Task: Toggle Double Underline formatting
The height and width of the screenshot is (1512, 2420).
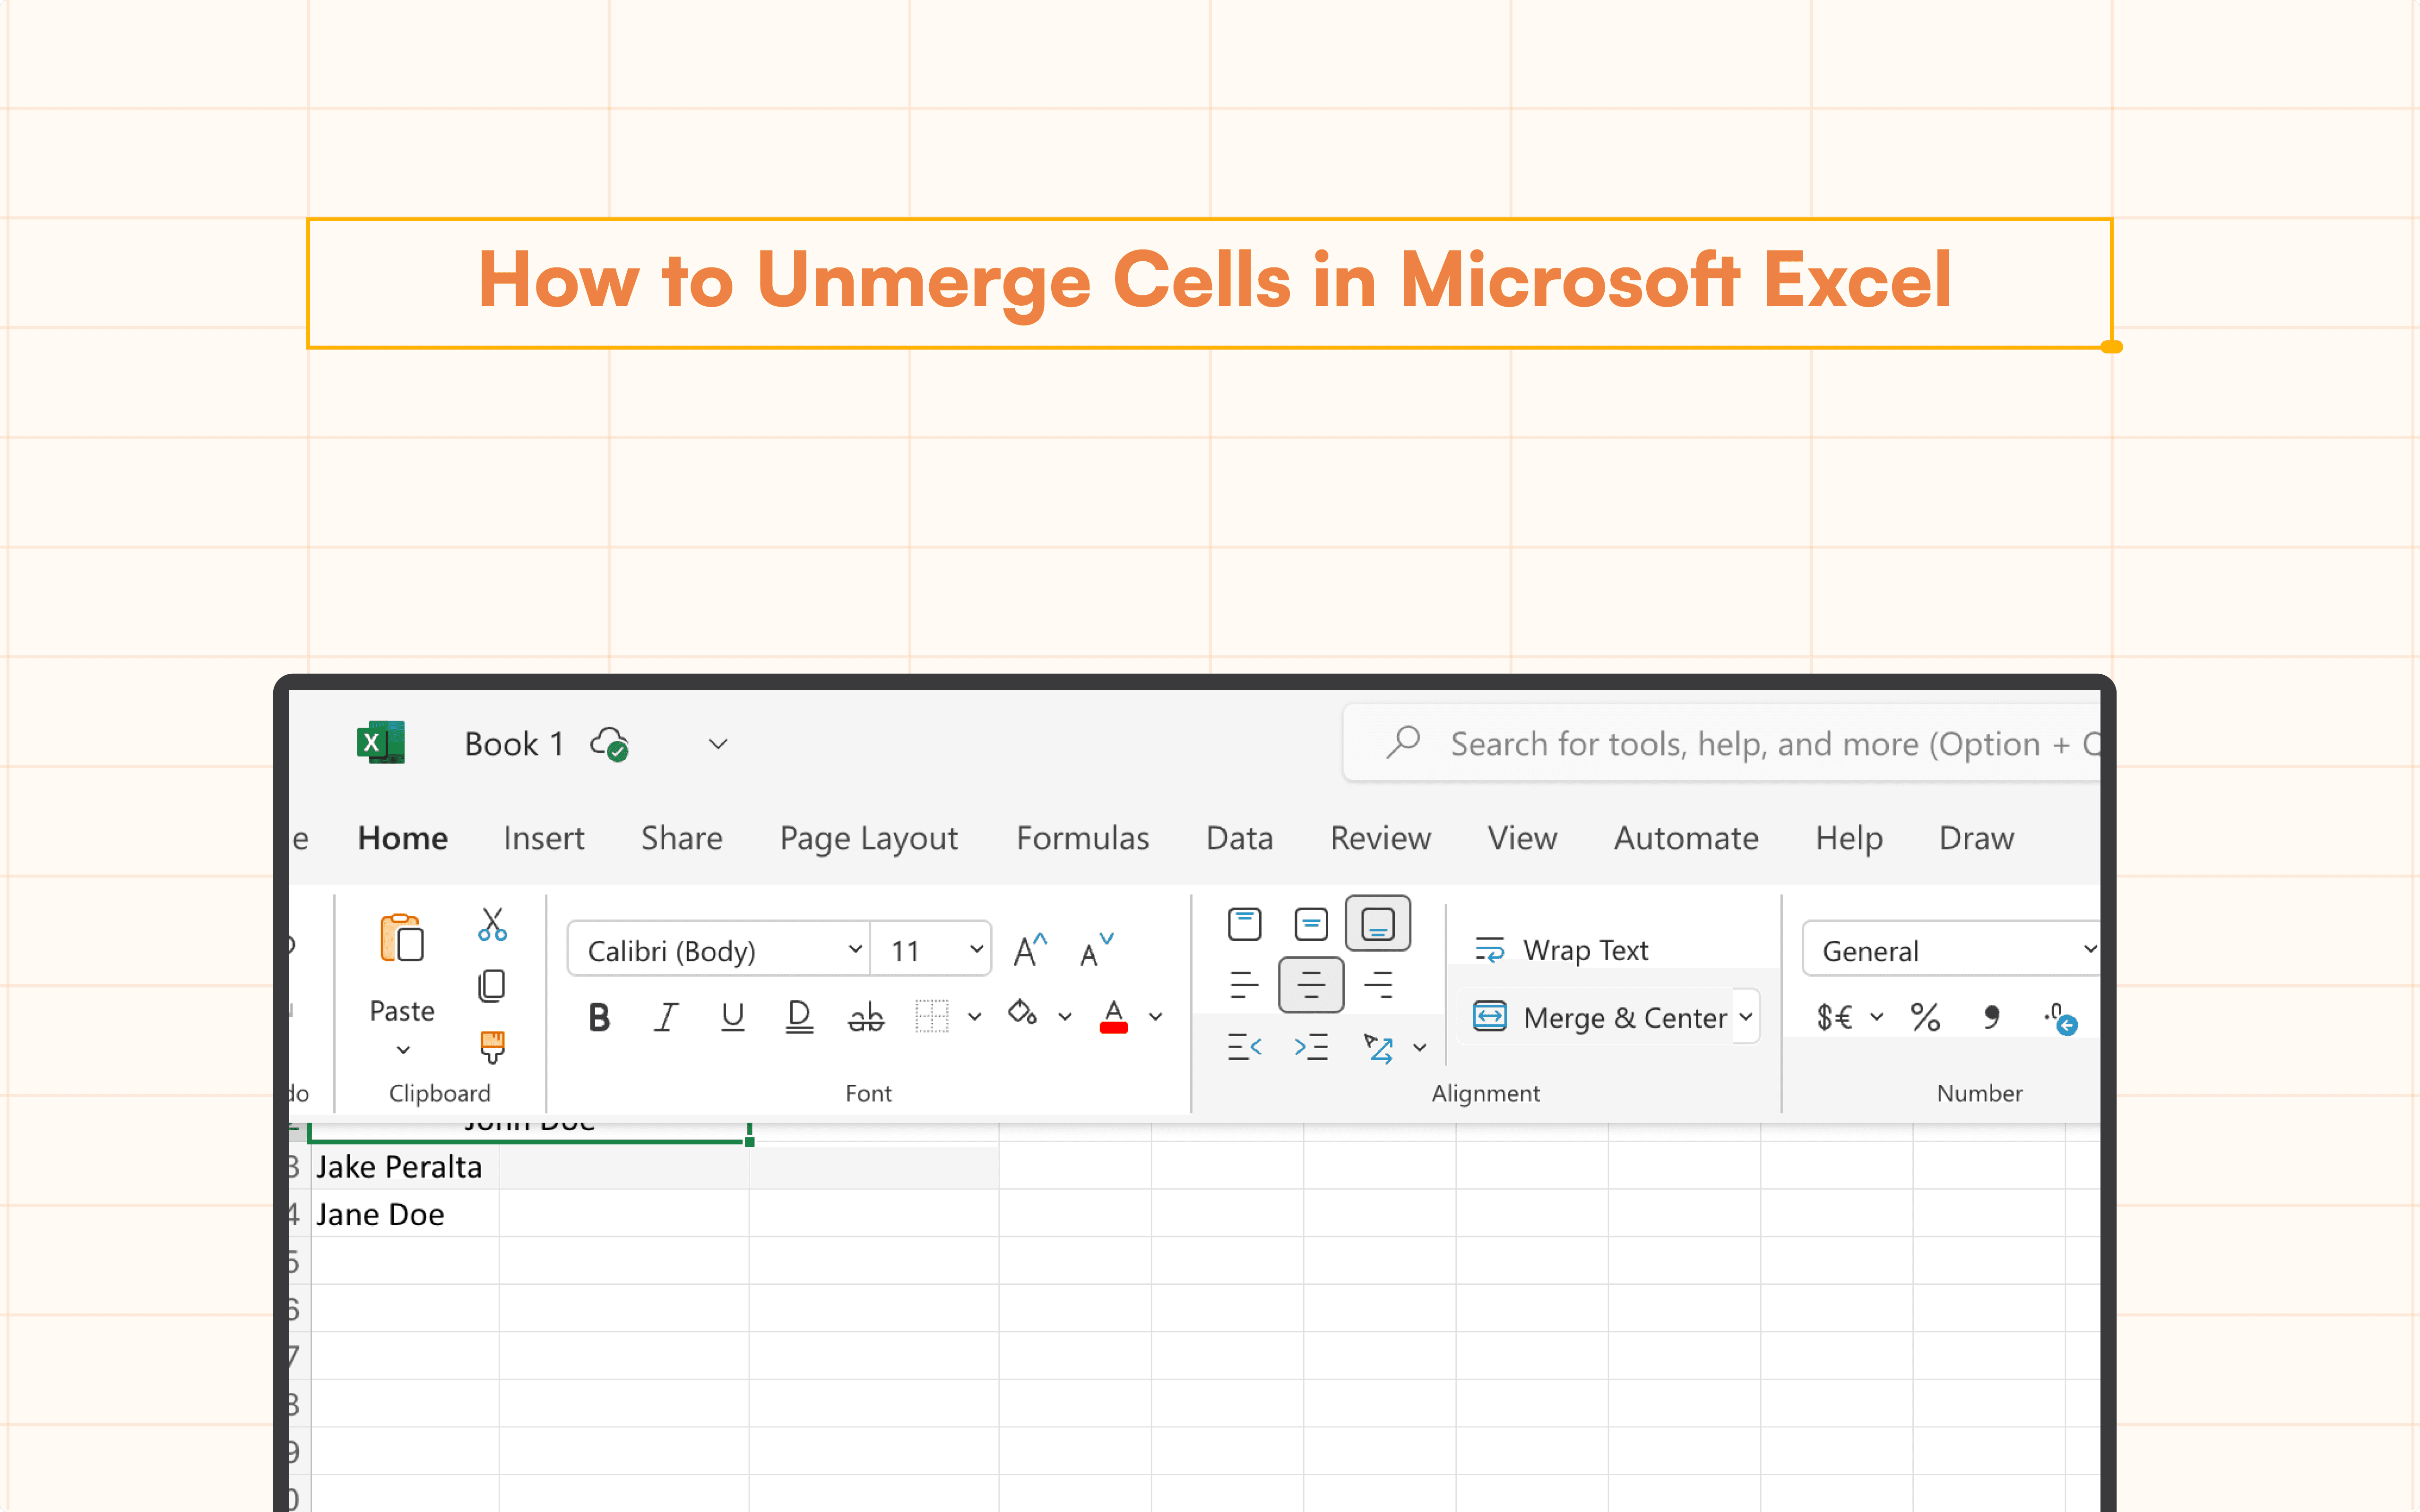Action: point(799,1018)
